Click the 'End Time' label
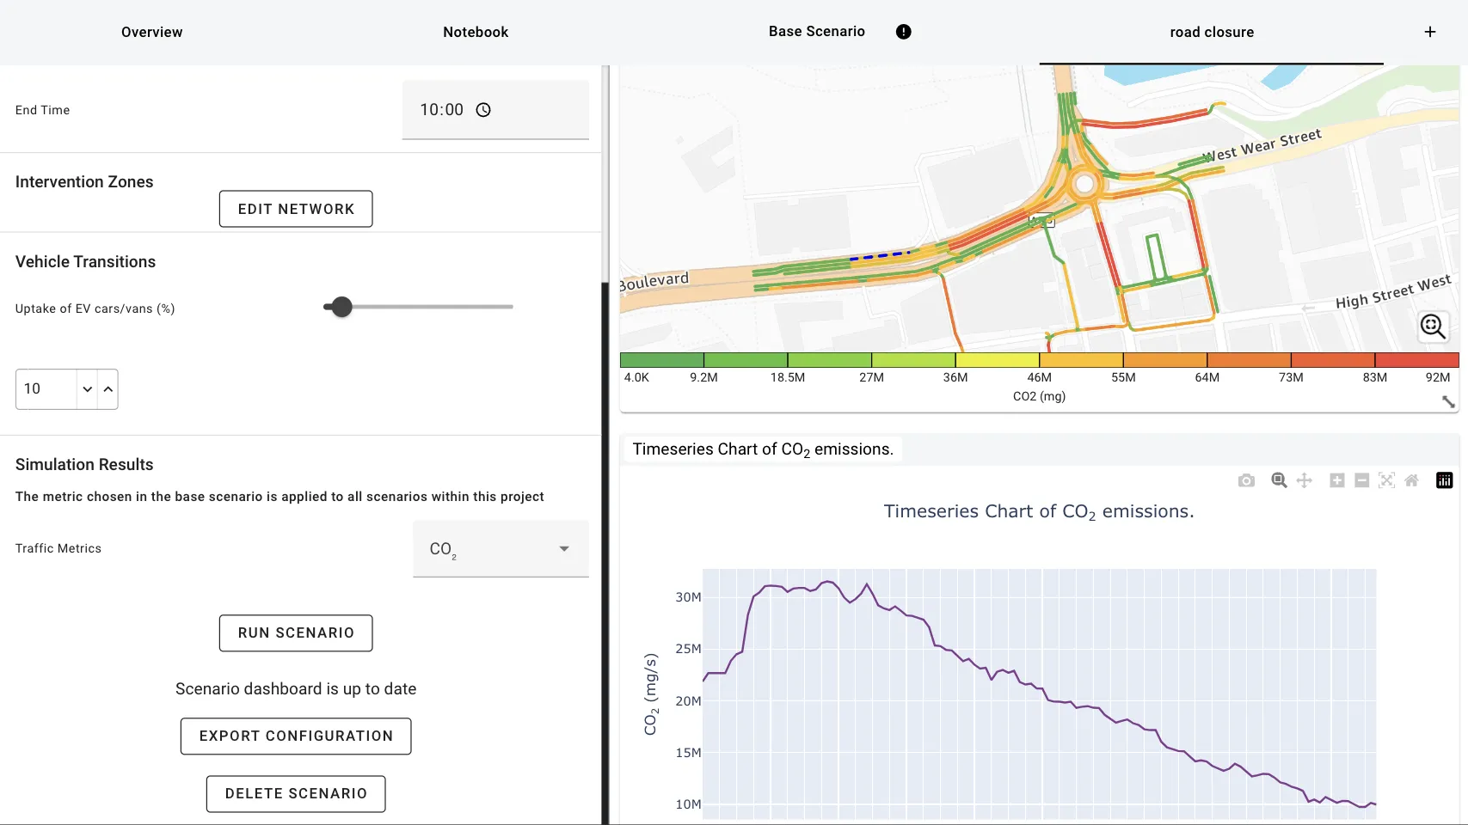This screenshot has width=1468, height=825. (43, 110)
